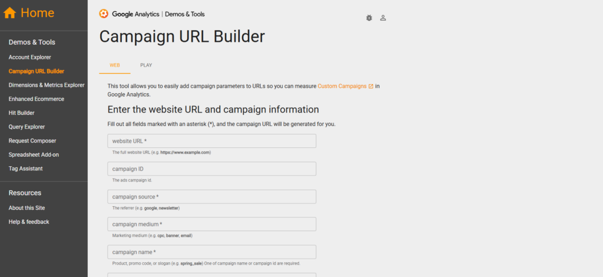Click the 'The full website URL' helper text
The height and width of the screenshot is (277, 603).
coord(161,152)
